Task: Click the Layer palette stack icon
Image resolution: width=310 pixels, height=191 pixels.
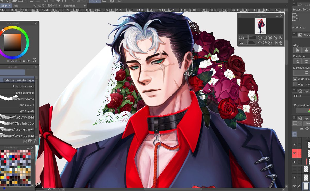Action: (300, 118)
